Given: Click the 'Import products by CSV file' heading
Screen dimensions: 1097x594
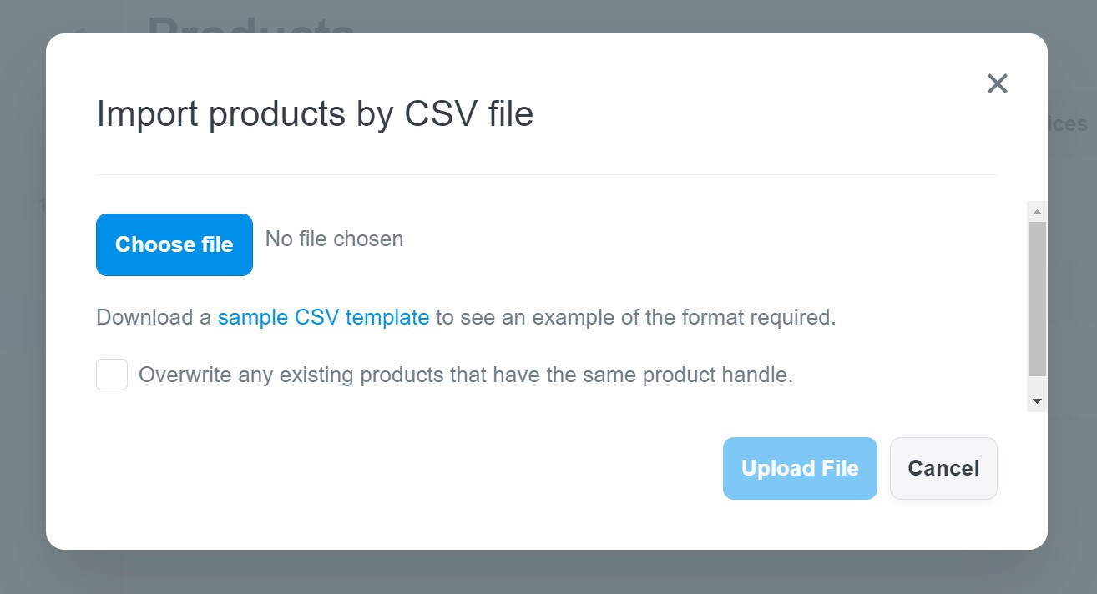Looking at the screenshot, I should click(315, 114).
